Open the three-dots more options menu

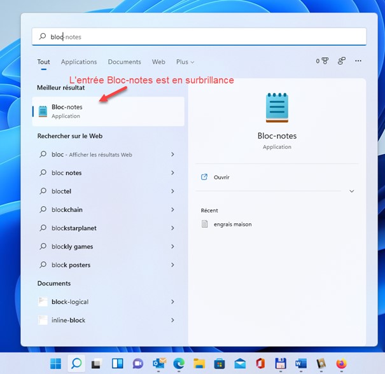coord(358,62)
